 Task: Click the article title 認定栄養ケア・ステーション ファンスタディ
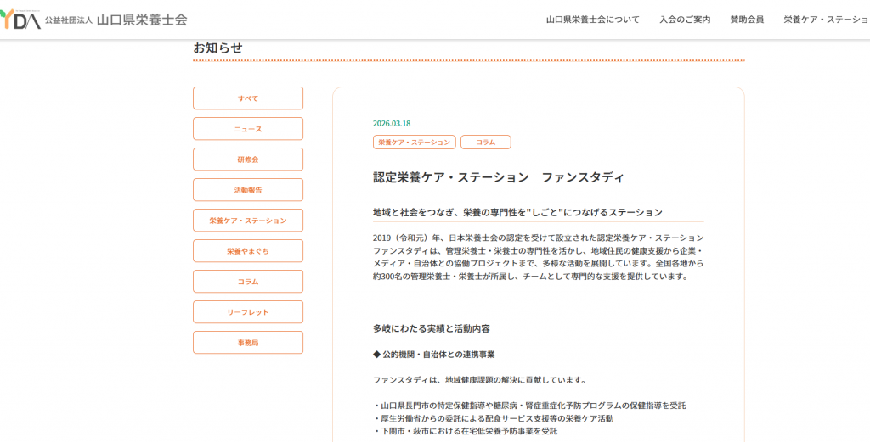pos(499,178)
